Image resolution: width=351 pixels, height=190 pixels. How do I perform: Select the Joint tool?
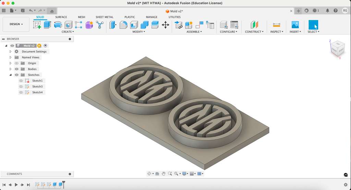point(199,25)
